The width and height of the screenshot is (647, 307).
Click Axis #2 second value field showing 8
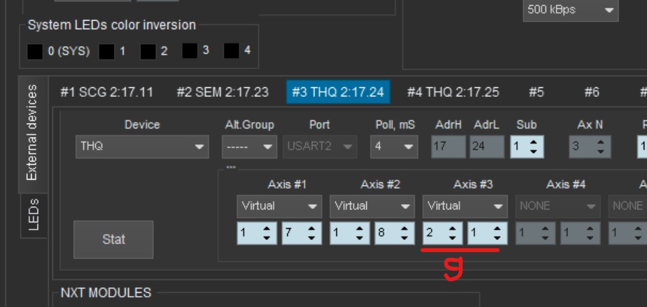point(386,233)
